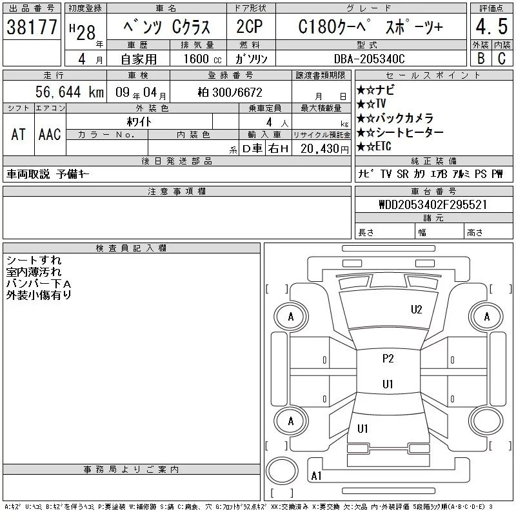Click the recycle deposit 20,430円 field
The image size is (516, 516).
point(321,148)
